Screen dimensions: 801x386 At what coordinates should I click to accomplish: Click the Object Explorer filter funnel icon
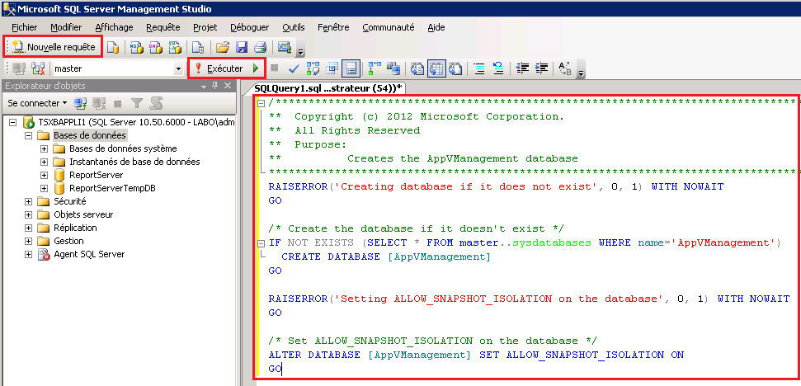[x=136, y=103]
